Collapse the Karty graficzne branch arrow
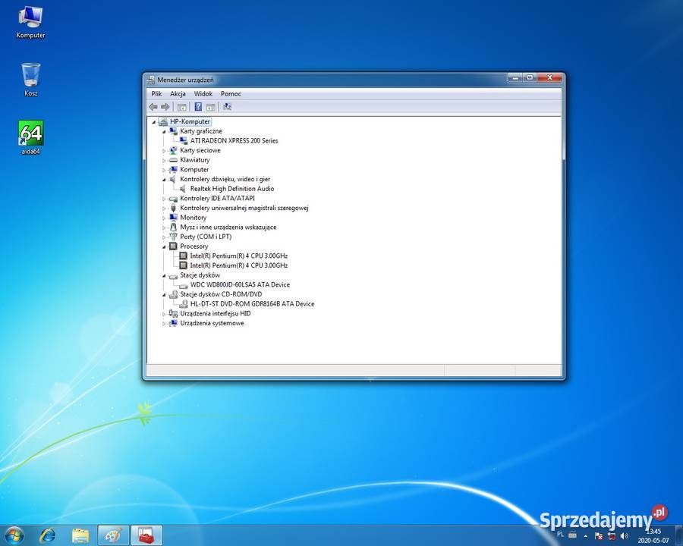 [x=164, y=131]
